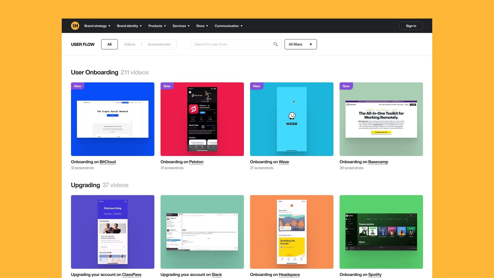The height and width of the screenshot is (278, 494).
Task: Focus the Search for user flows field
Action: click(236, 44)
